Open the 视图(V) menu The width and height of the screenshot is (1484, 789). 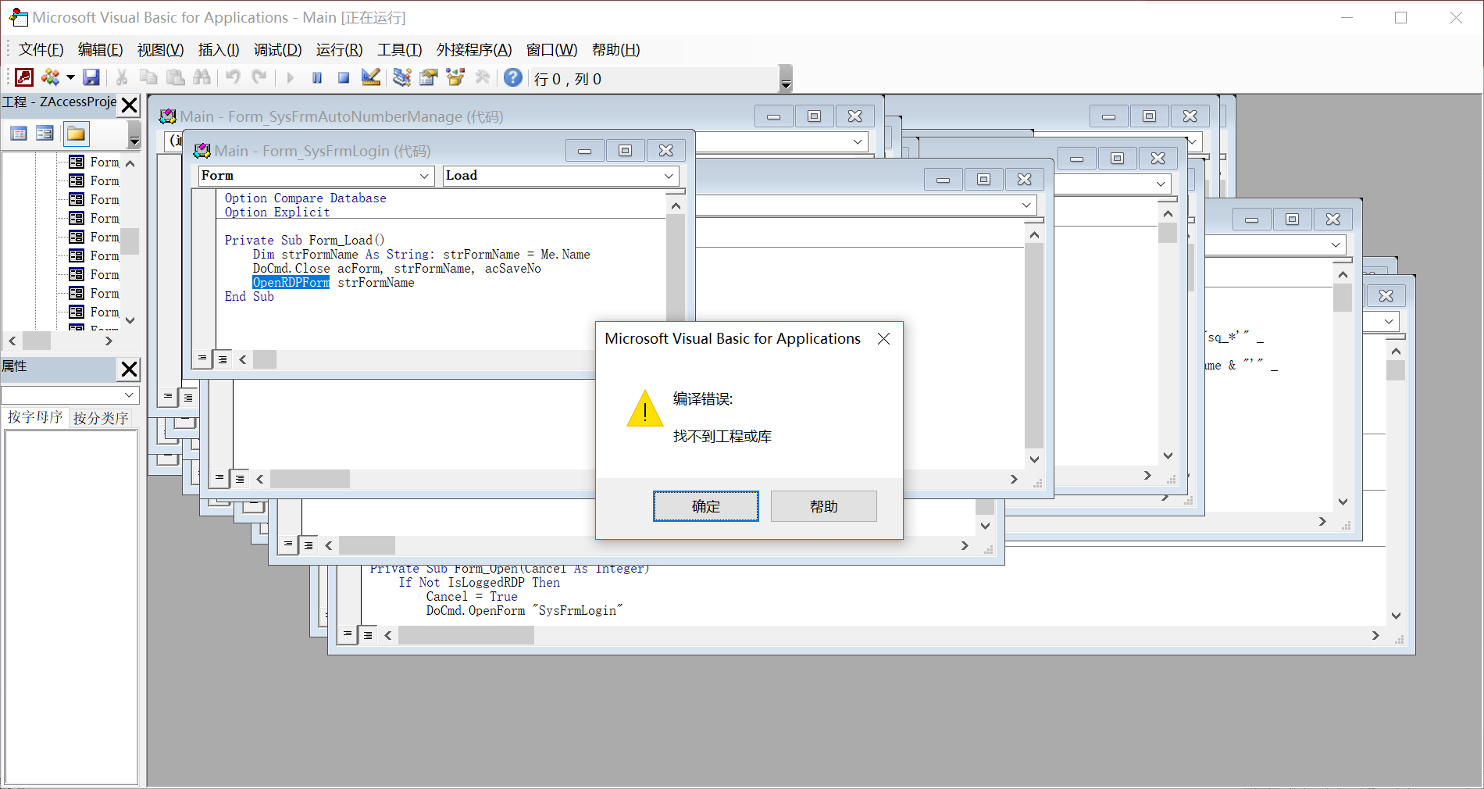pos(161,50)
